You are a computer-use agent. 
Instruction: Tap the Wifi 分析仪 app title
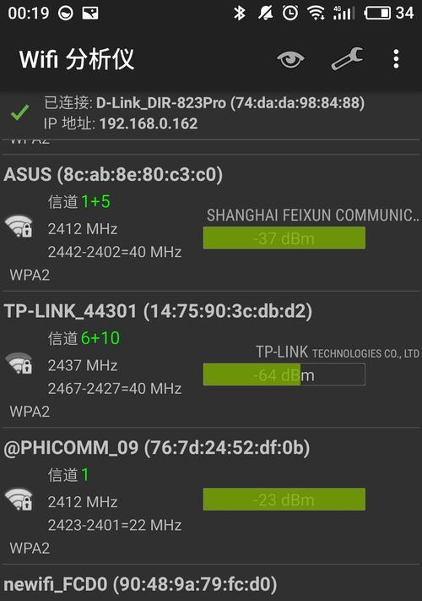click(x=77, y=59)
